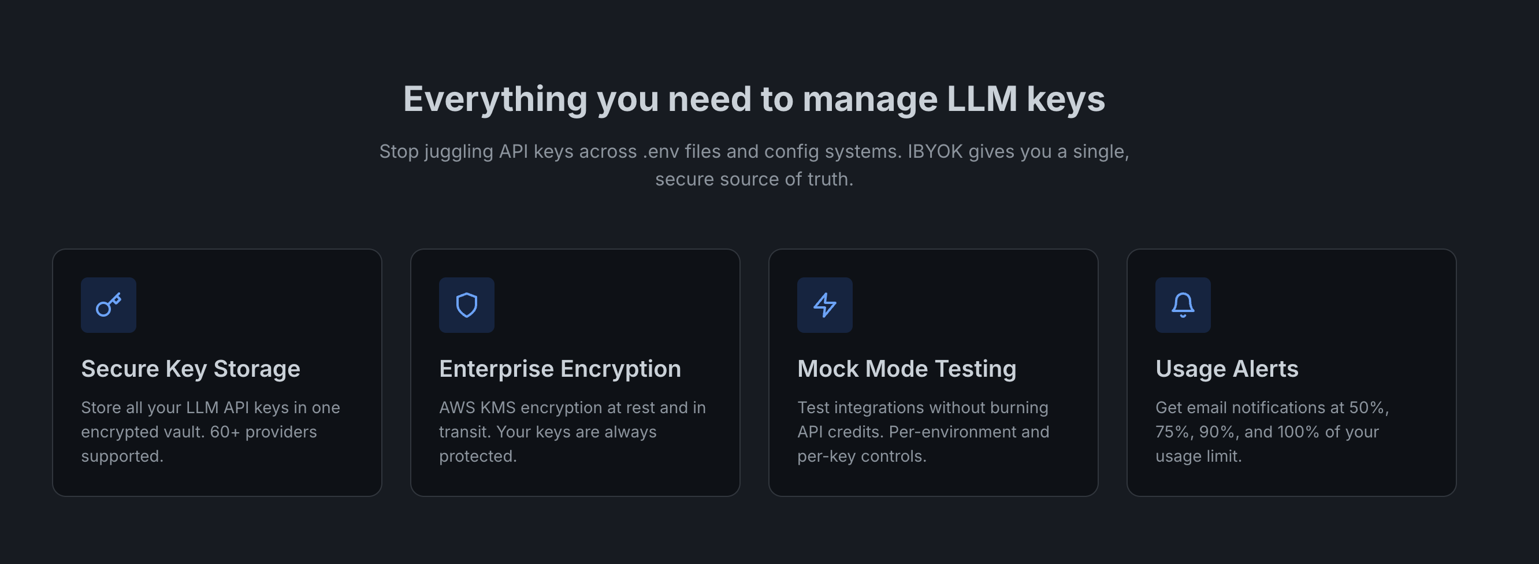Click 'usage limit.' text in Usage Alerts card
Screen dimensions: 1539x564
tap(1198, 457)
